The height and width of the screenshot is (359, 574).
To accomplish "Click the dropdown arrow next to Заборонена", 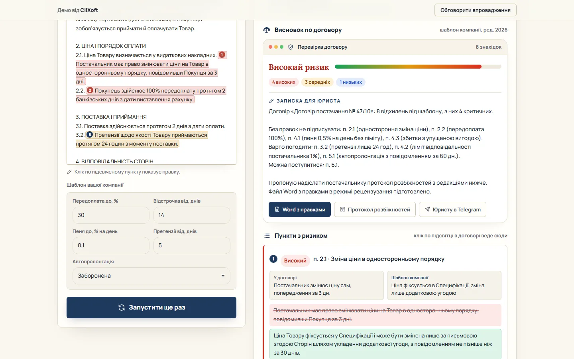I will click(223, 276).
